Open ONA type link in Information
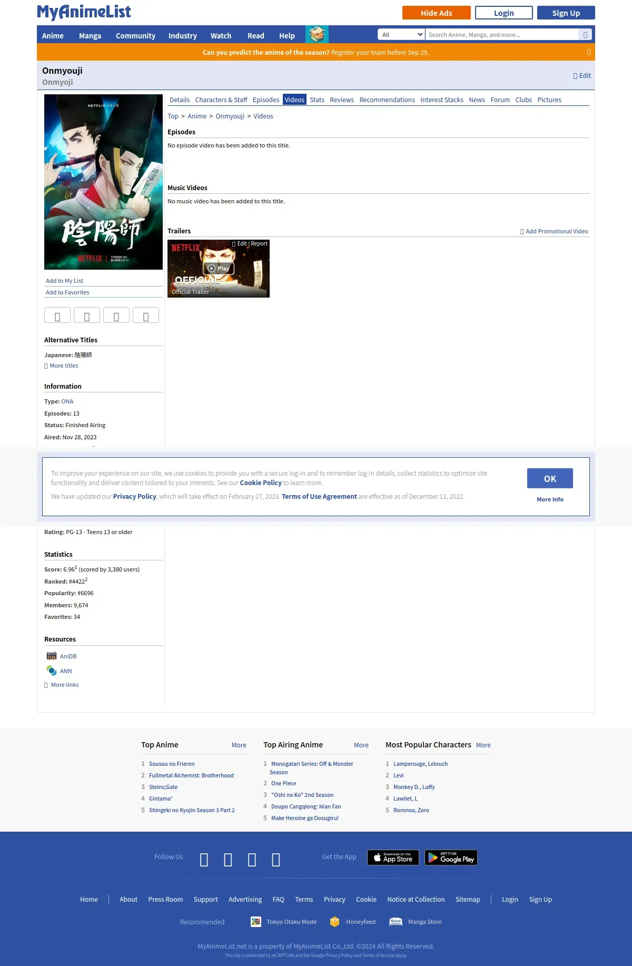Screen dimensions: 632x966 click(x=67, y=401)
